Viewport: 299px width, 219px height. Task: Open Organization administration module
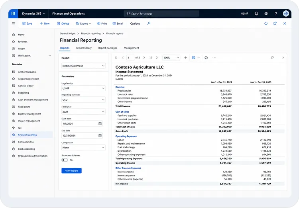[33, 156]
